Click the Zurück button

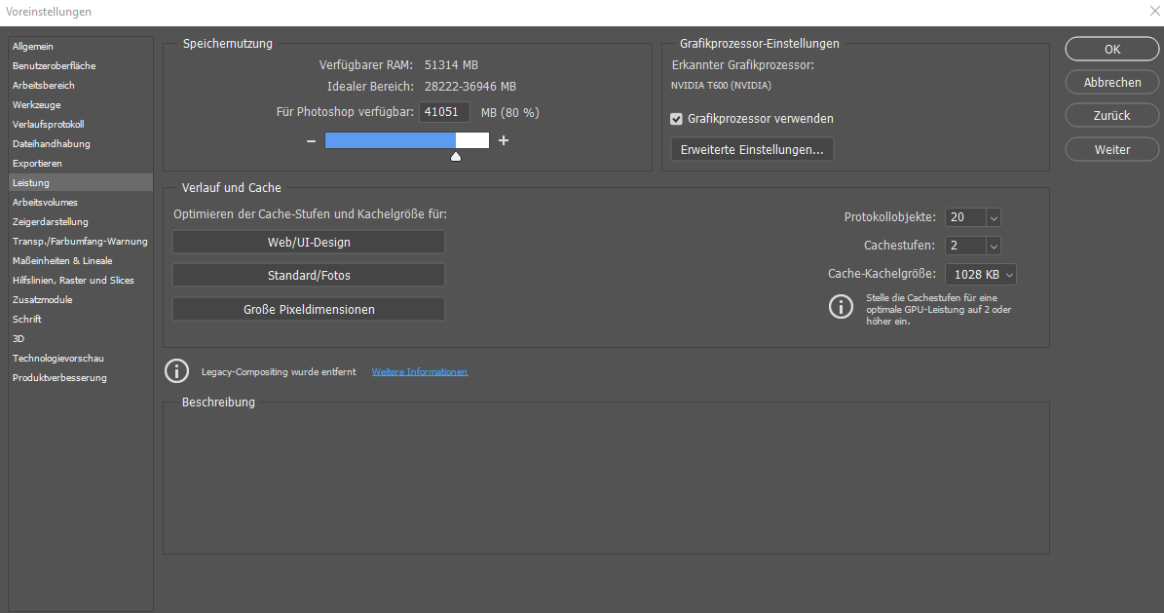1112,115
